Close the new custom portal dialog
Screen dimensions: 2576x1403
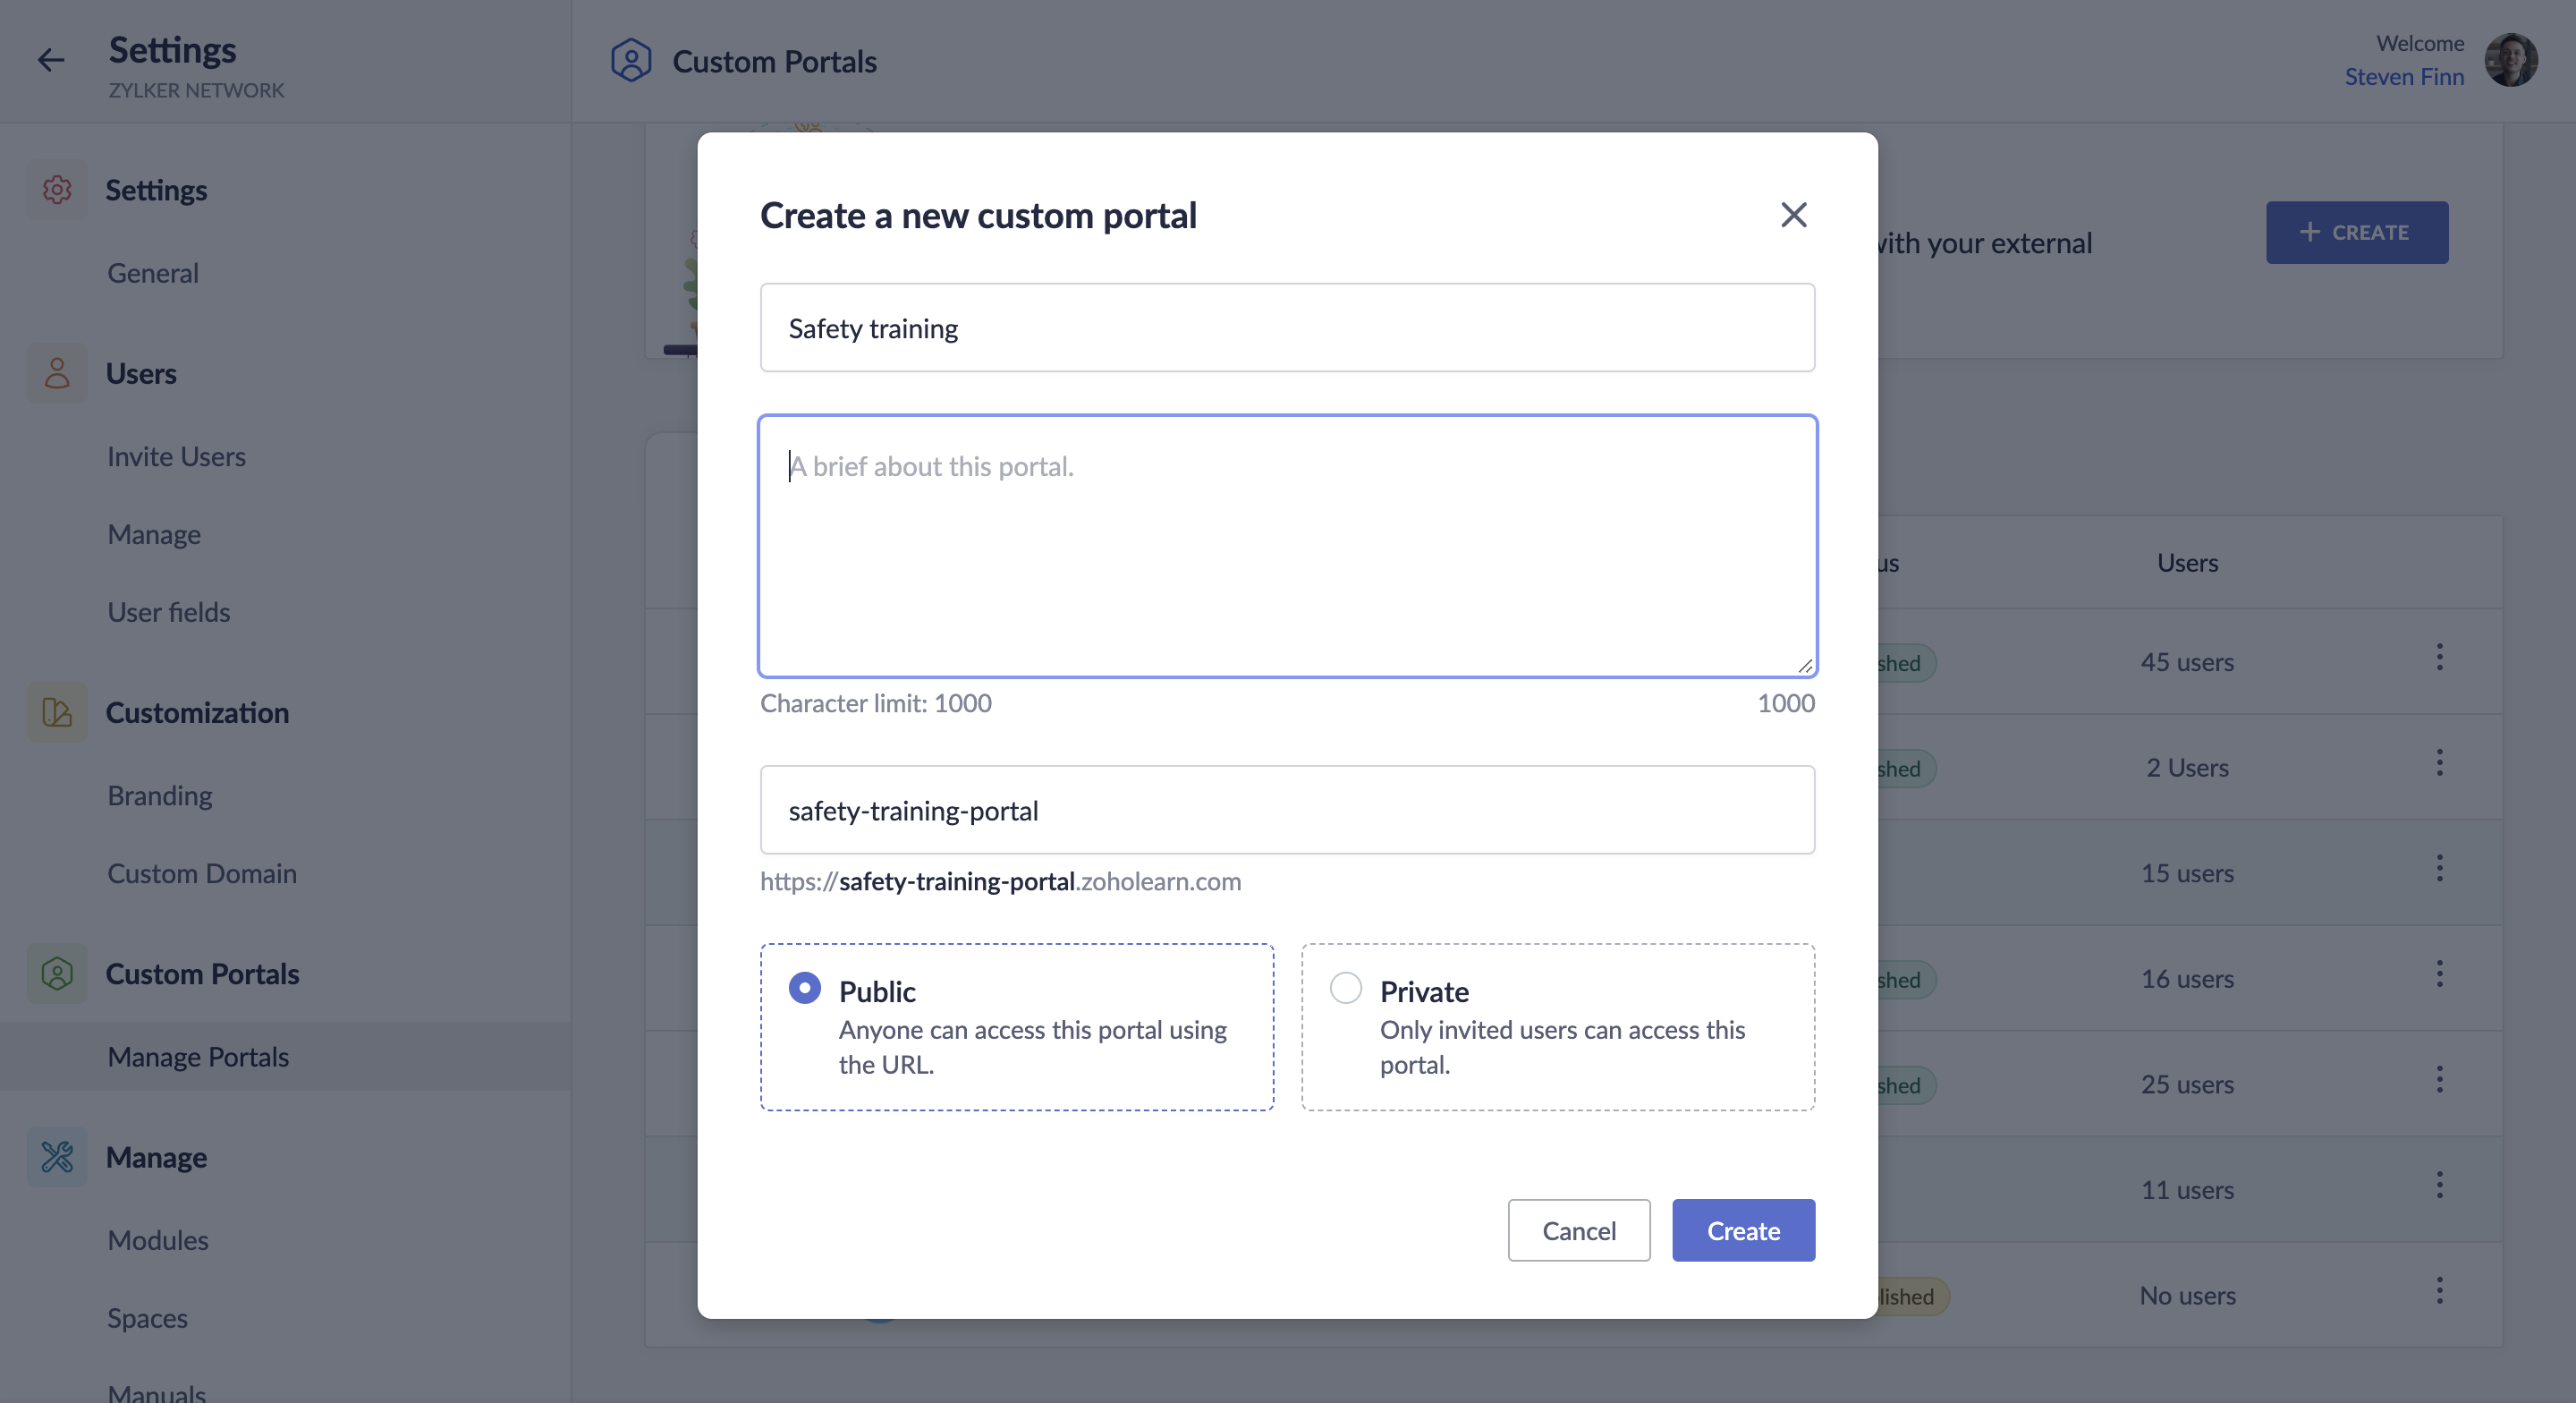pyautogui.click(x=1793, y=215)
